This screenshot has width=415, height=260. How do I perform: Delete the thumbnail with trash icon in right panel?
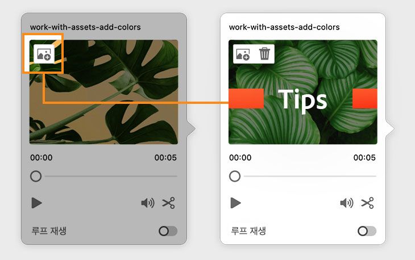point(264,53)
